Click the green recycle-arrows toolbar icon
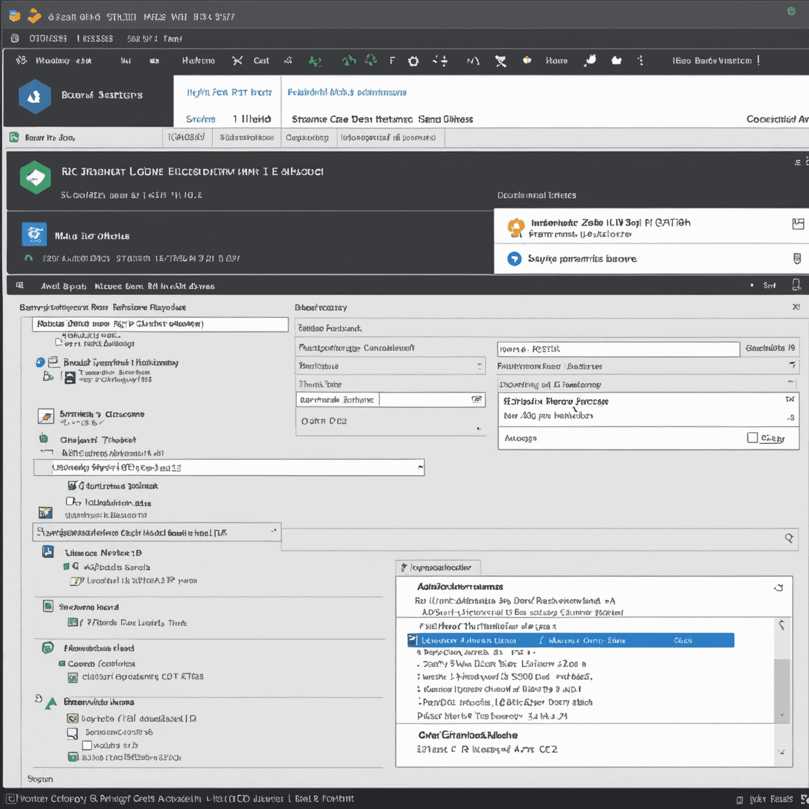This screenshot has width=809, height=809. (x=371, y=60)
